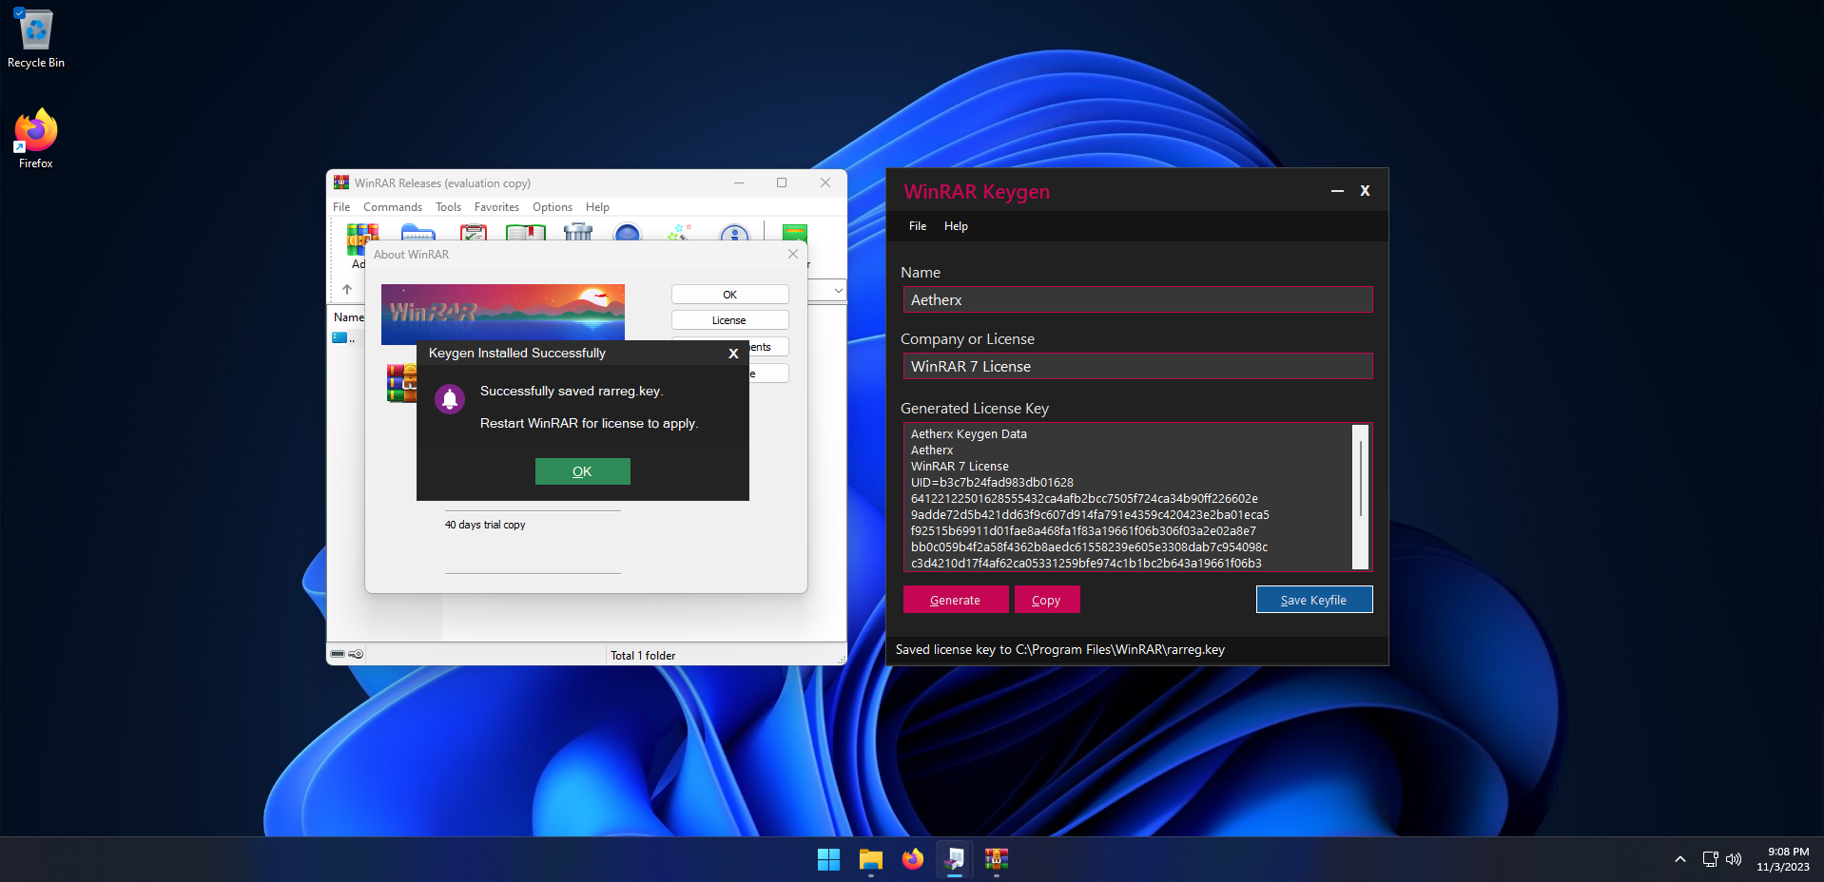Open the Tools menu in WinRAR
The image size is (1824, 882).
tap(448, 207)
